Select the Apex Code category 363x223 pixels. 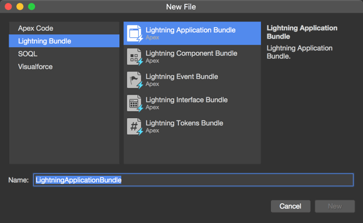(x=64, y=28)
